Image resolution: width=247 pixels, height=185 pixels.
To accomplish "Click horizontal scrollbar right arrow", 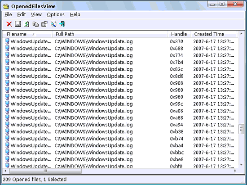I will [235, 171].
